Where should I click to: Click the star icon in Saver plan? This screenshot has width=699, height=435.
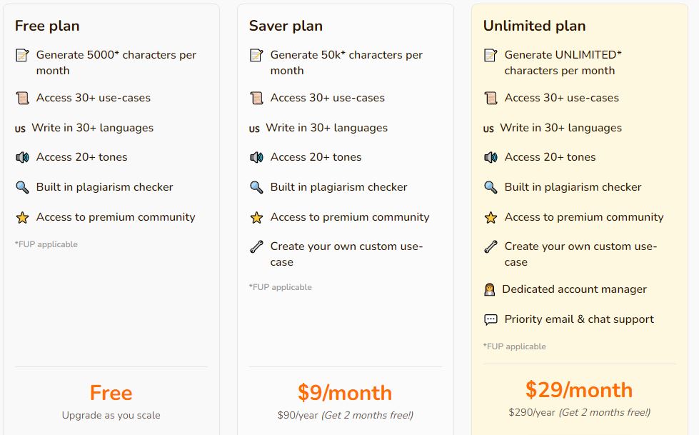tap(256, 217)
